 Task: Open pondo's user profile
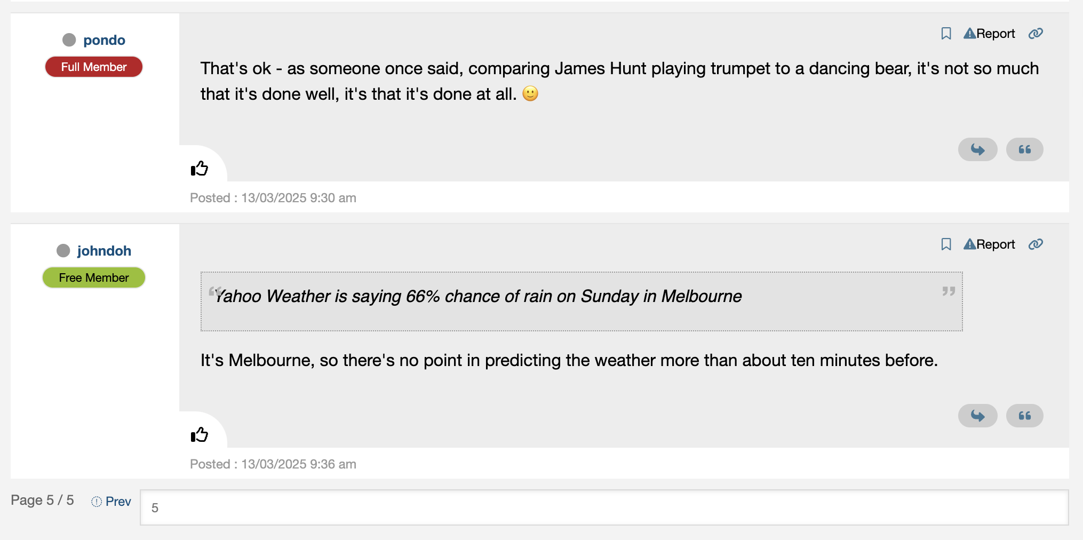tap(104, 40)
